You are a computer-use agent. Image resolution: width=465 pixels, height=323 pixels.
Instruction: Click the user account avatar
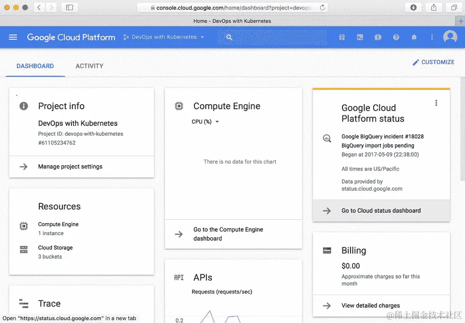coord(450,37)
